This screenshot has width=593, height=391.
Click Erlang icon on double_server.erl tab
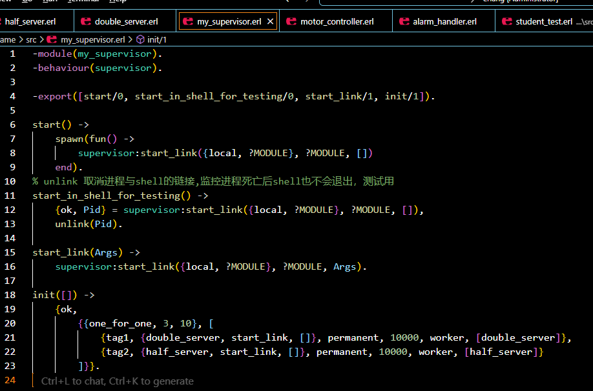tap(86, 21)
